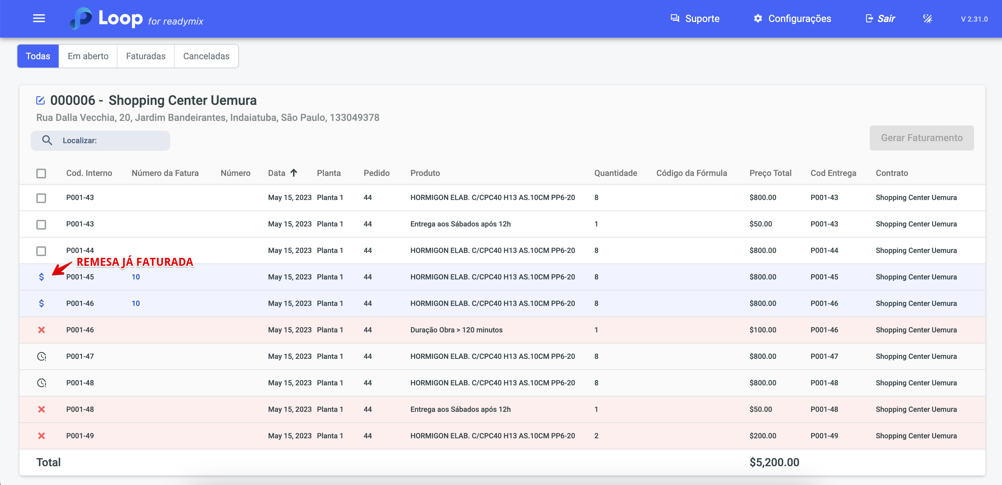Screen dimensions: 1002x485
Task: Click the Gerar Faturamento button
Action: [x=921, y=138]
